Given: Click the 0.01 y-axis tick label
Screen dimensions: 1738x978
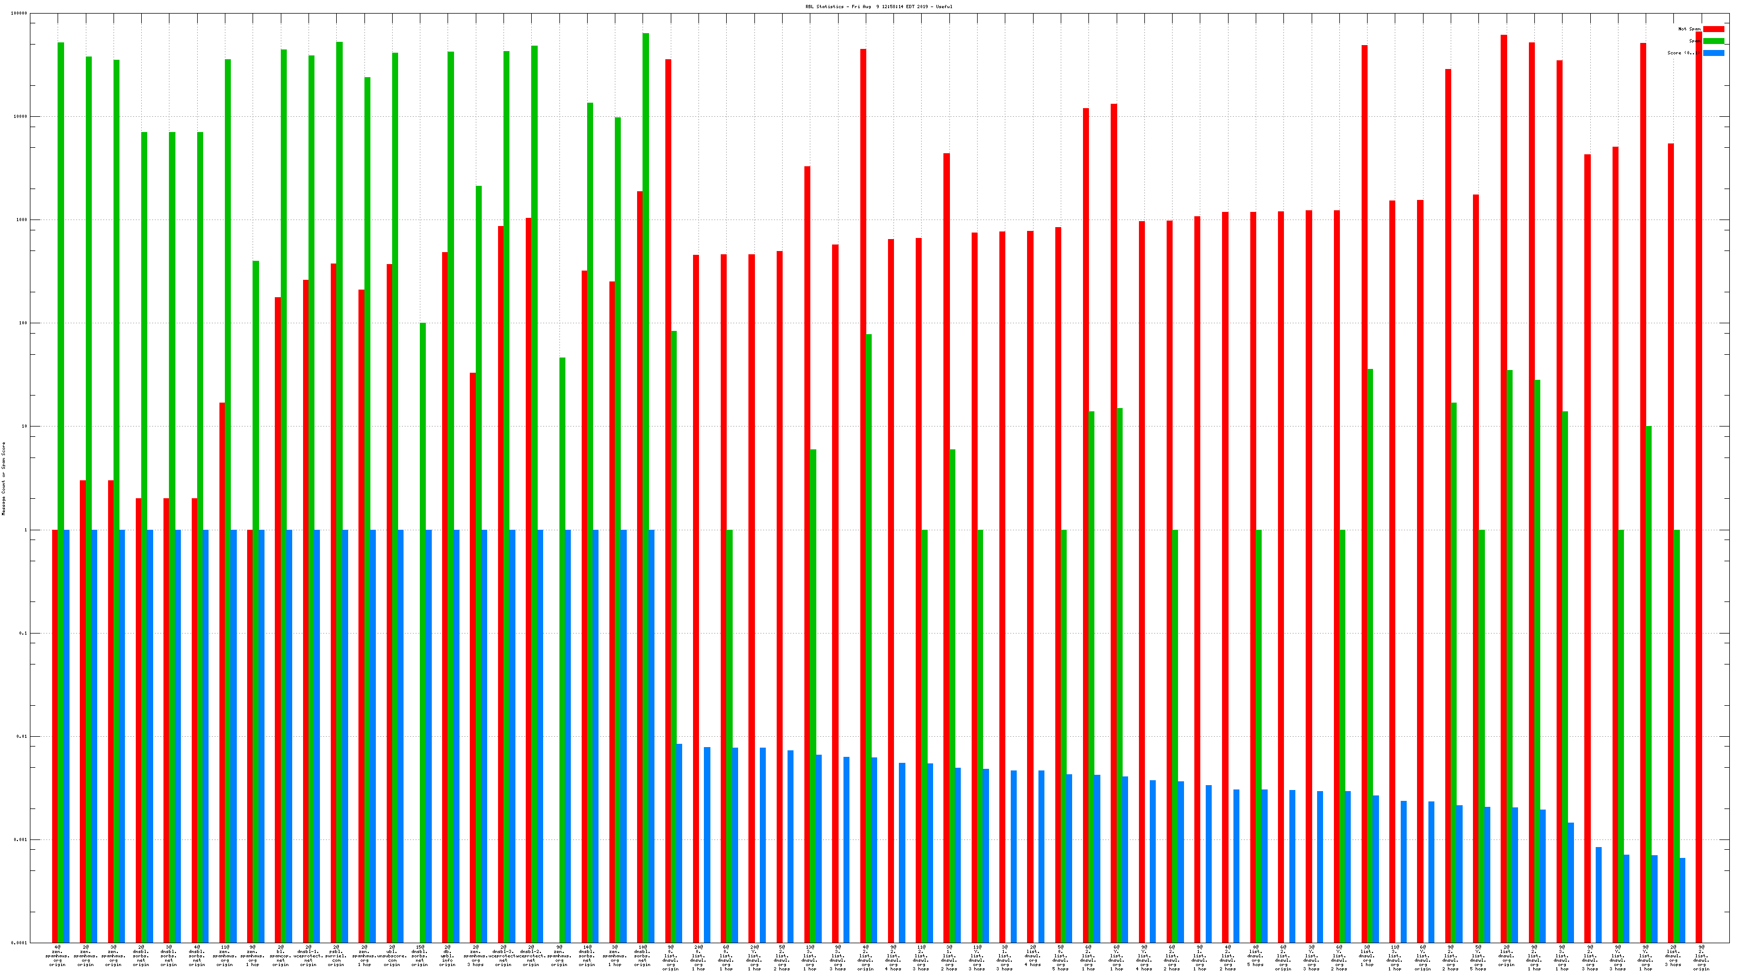Looking at the screenshot, I should 22,736.
